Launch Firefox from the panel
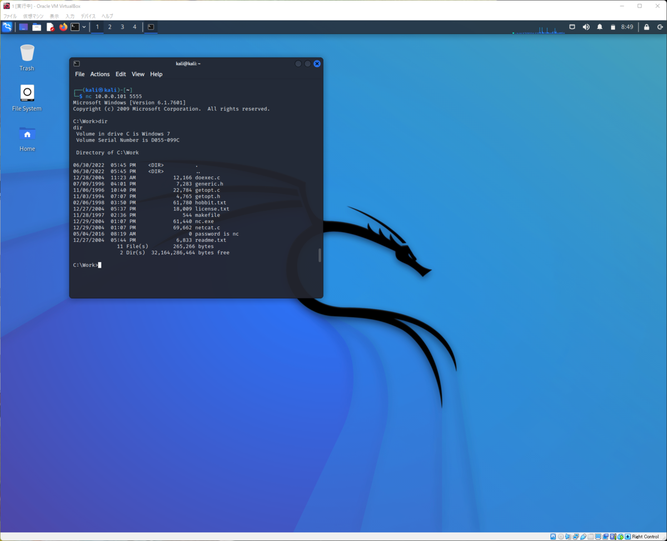 coord(63,27)
